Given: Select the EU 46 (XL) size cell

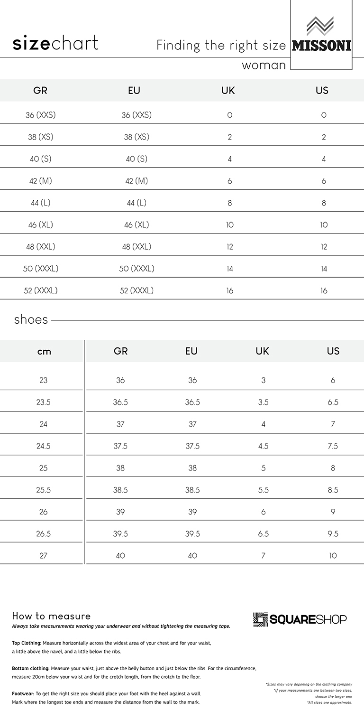Looking at the screenshot, I should pos(136,224).
